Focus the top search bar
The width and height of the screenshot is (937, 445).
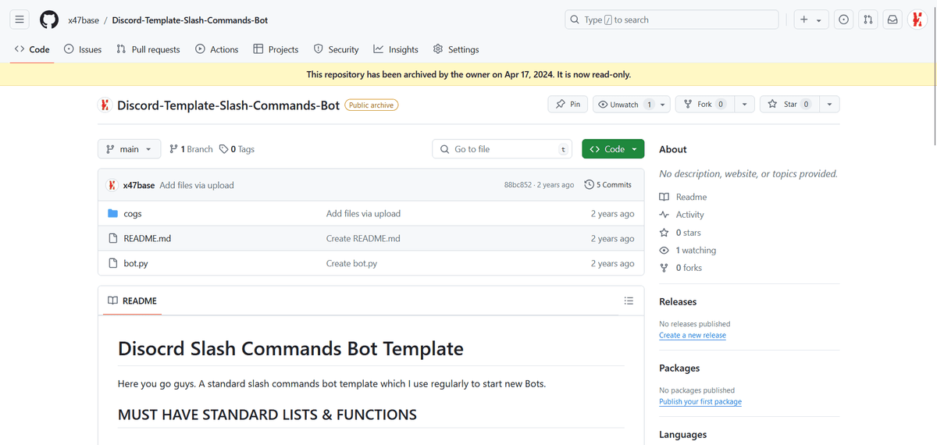(672, 20)
